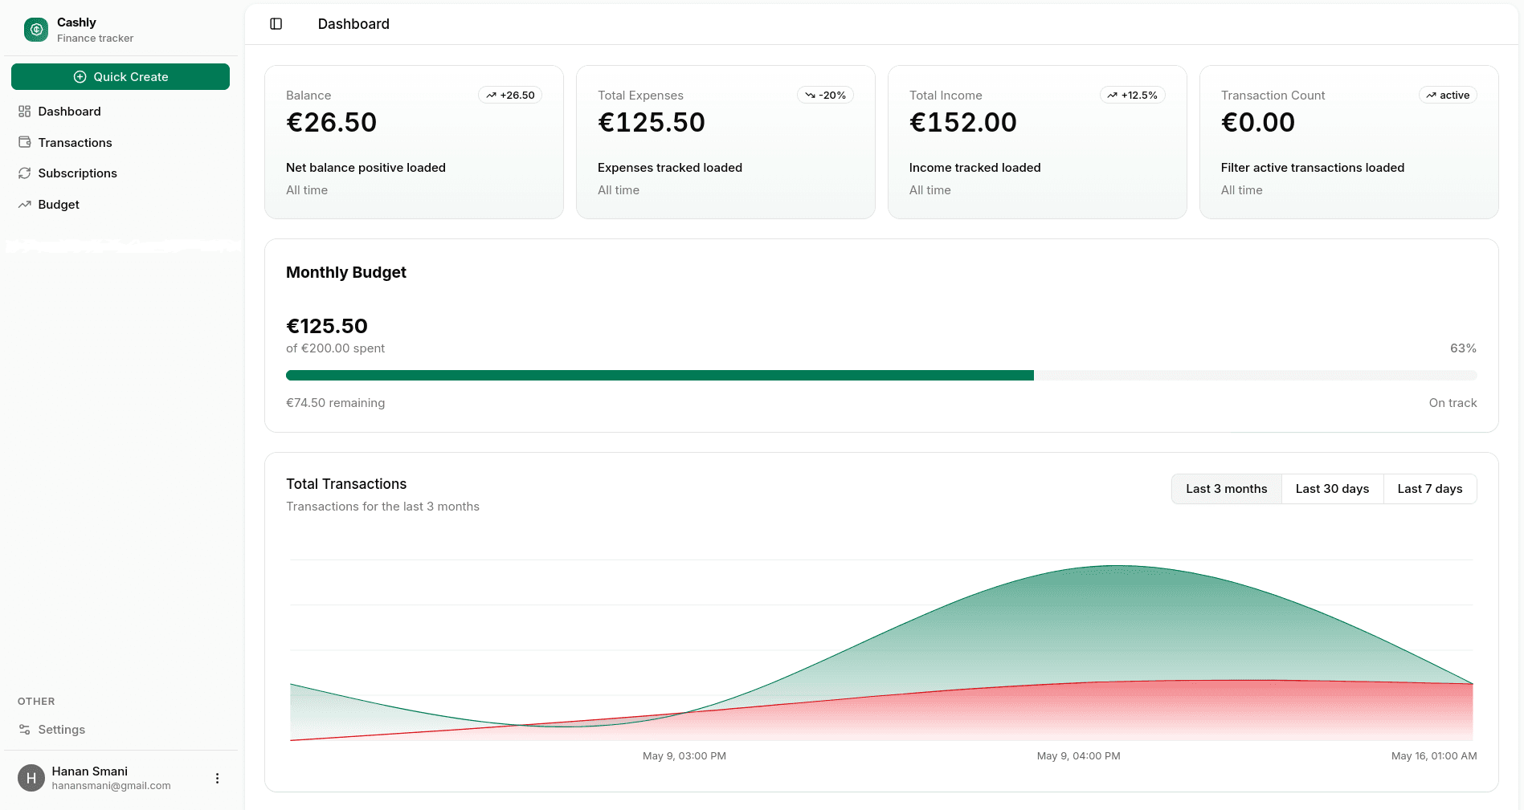Click the Quick Create button

click(x=121, y=77)
